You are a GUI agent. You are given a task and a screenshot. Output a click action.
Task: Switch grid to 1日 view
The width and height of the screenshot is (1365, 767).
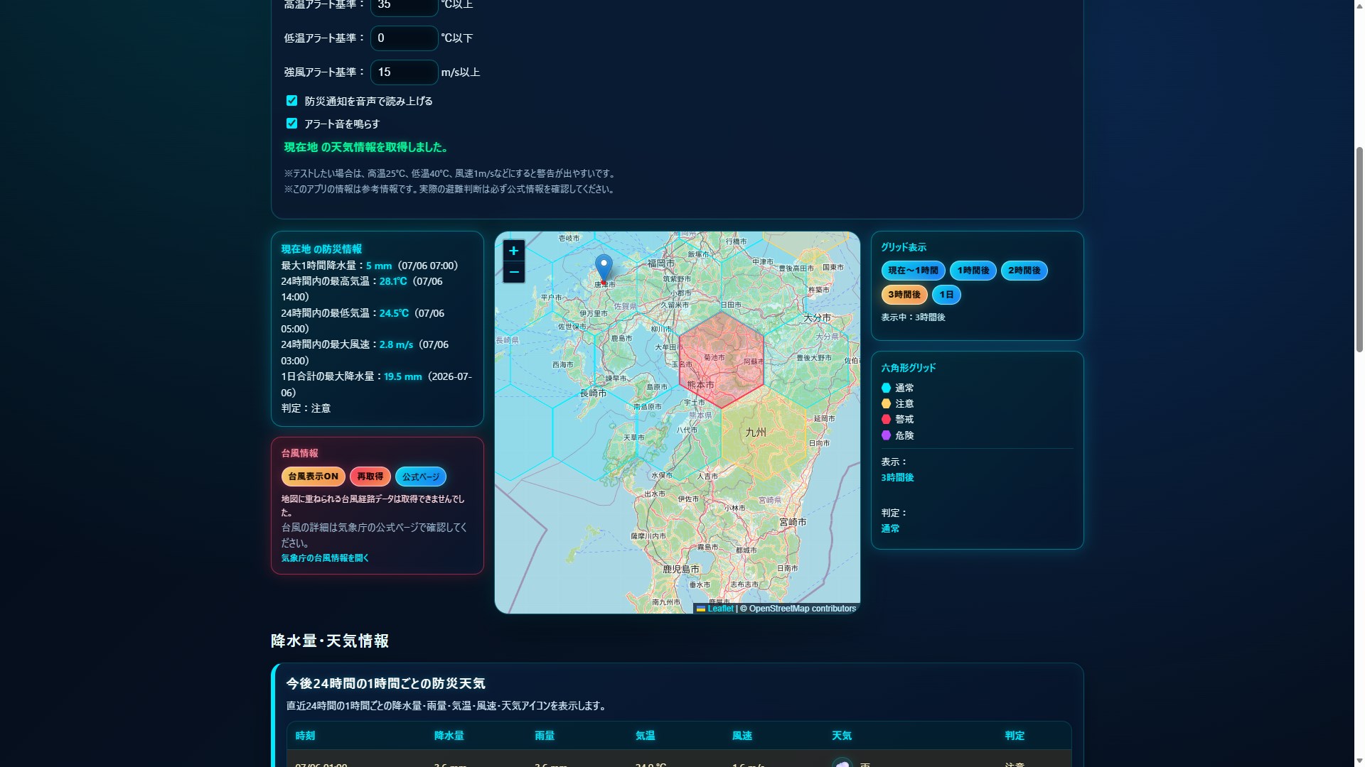point(946,295)
